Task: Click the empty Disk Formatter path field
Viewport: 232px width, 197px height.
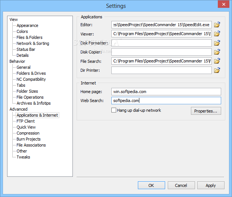Action: (x=161, y=43)
